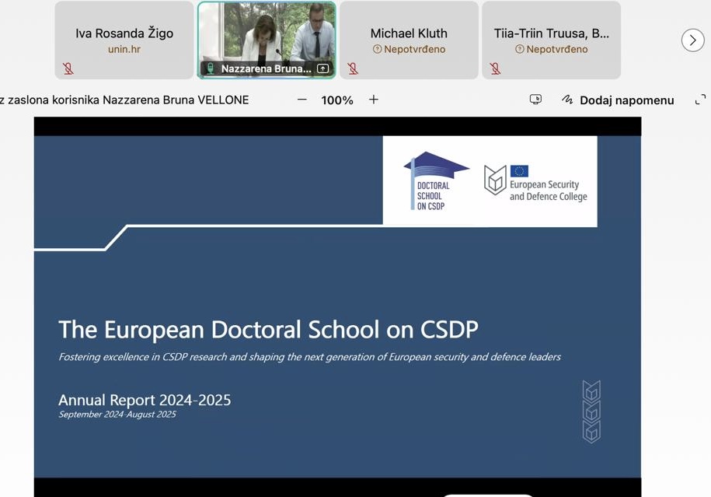Select Michael Kluth participant tile
Screen dimensions: 711x497
409,40
